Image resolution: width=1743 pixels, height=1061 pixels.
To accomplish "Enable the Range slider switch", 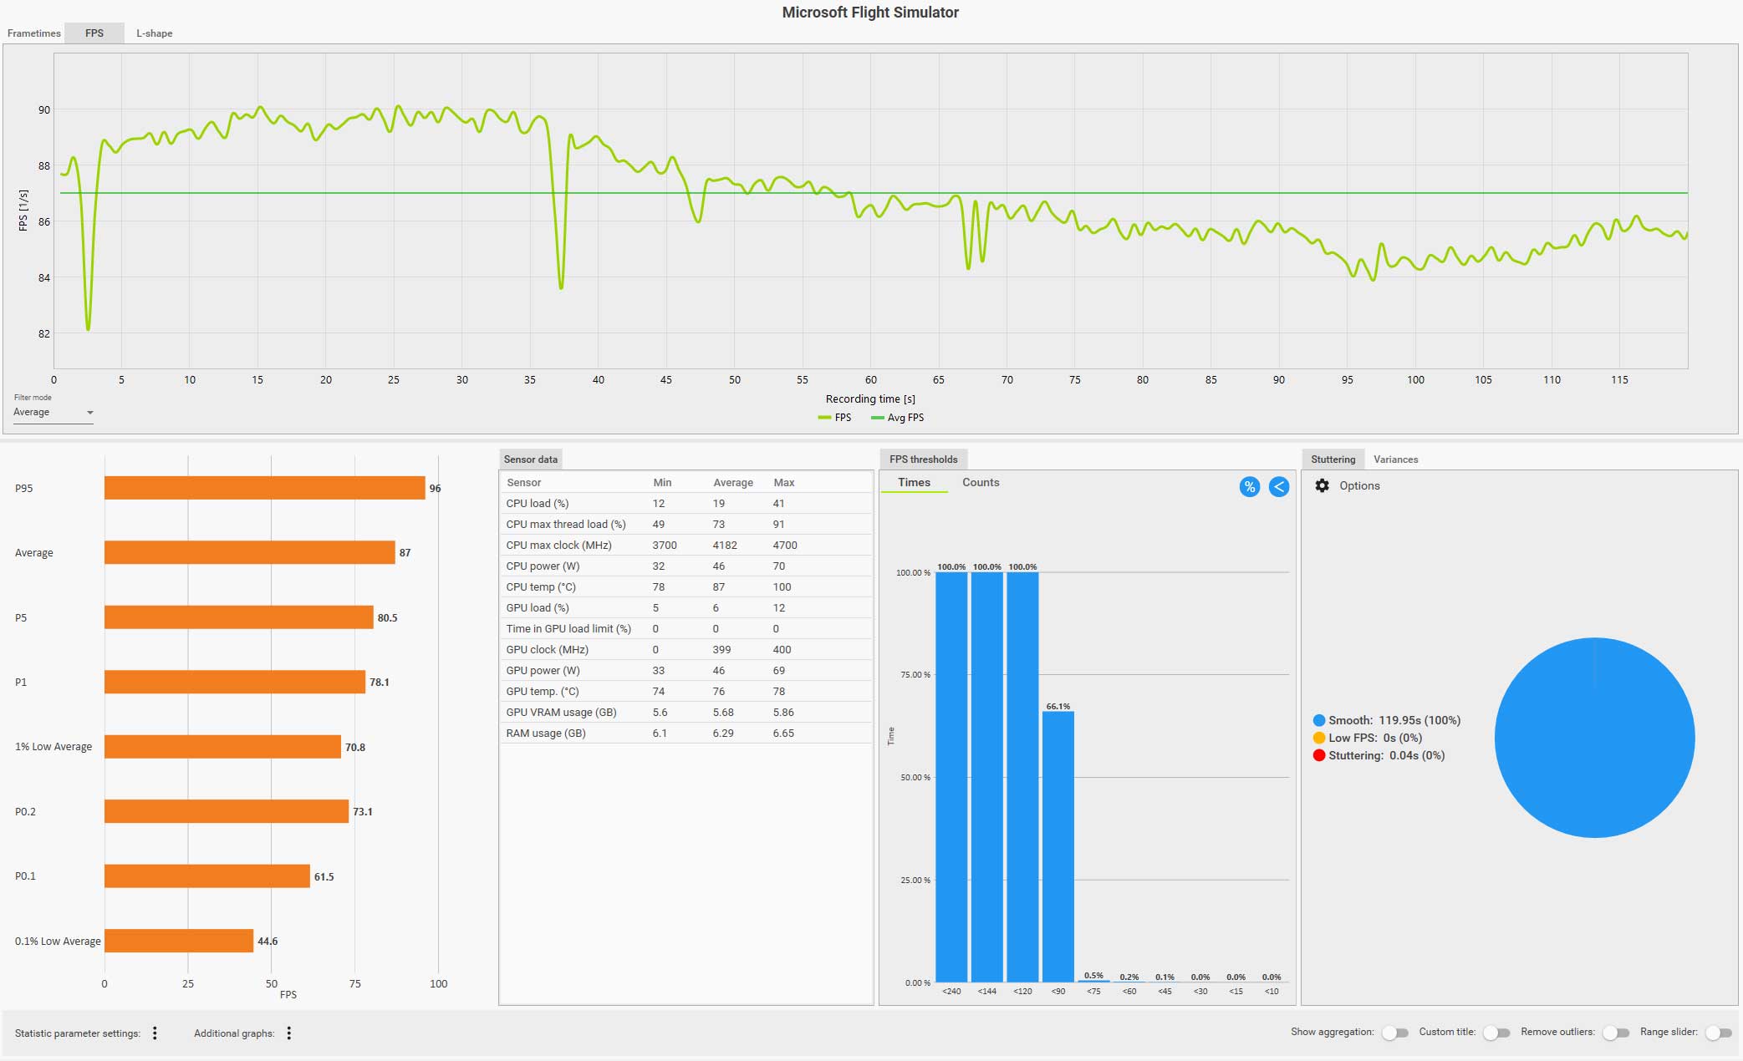I will pos(1718,1033).
